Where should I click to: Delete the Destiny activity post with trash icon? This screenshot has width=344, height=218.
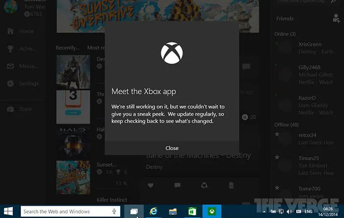(231, 185)
